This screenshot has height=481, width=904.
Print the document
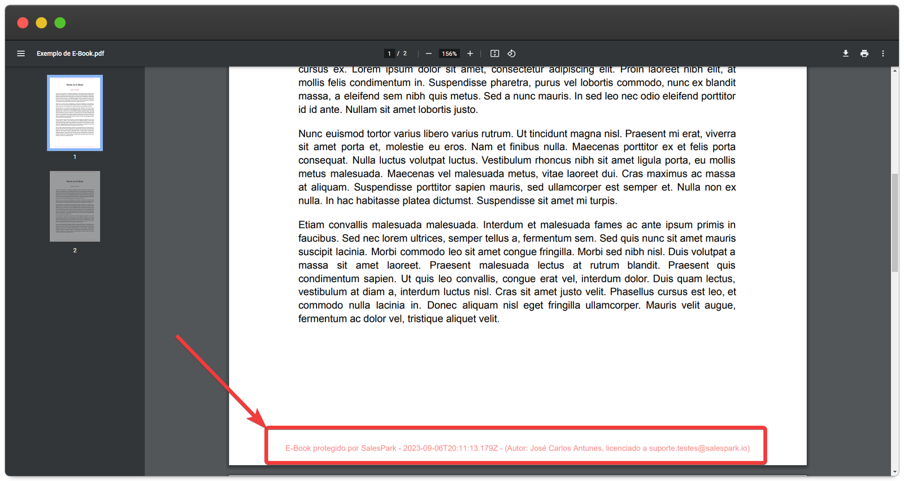pyautogui.click(x=864, y=54)
